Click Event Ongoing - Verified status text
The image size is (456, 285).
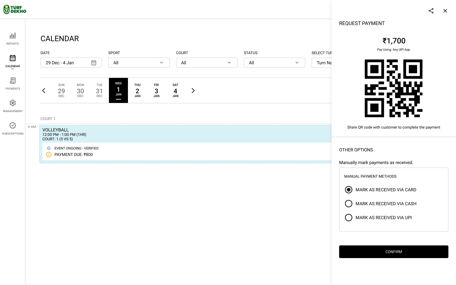tap(76, 148)
